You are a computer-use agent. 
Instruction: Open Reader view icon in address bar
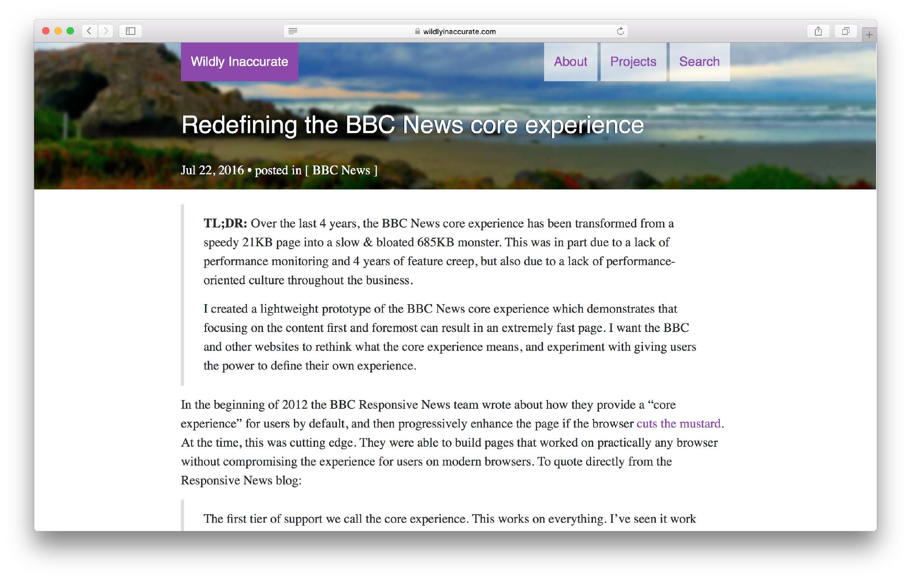pos(293,31)
